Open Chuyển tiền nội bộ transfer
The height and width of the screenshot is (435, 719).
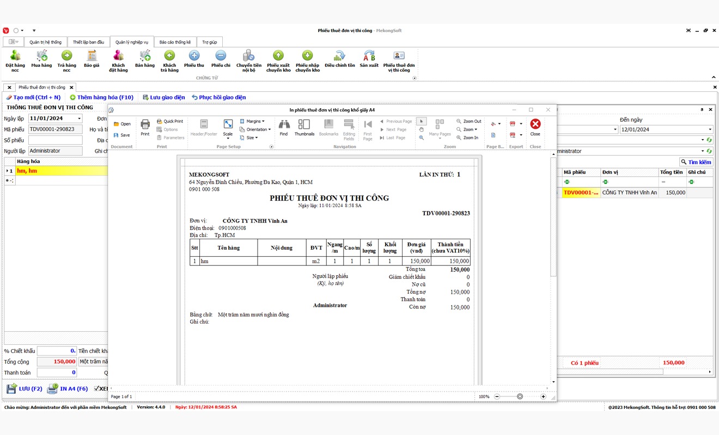(x=248, y=59)
